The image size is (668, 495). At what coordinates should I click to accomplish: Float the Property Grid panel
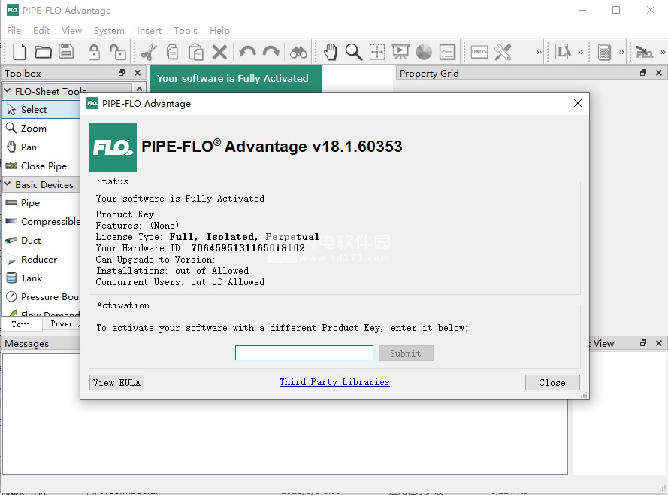[643, 73]
